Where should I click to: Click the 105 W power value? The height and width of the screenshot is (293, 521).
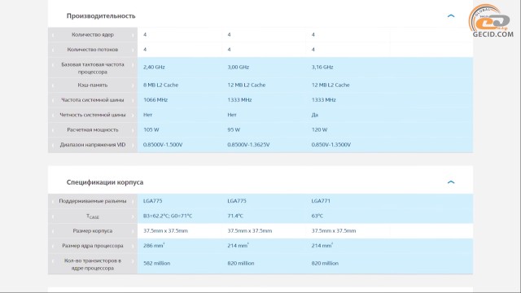point(151,130)
